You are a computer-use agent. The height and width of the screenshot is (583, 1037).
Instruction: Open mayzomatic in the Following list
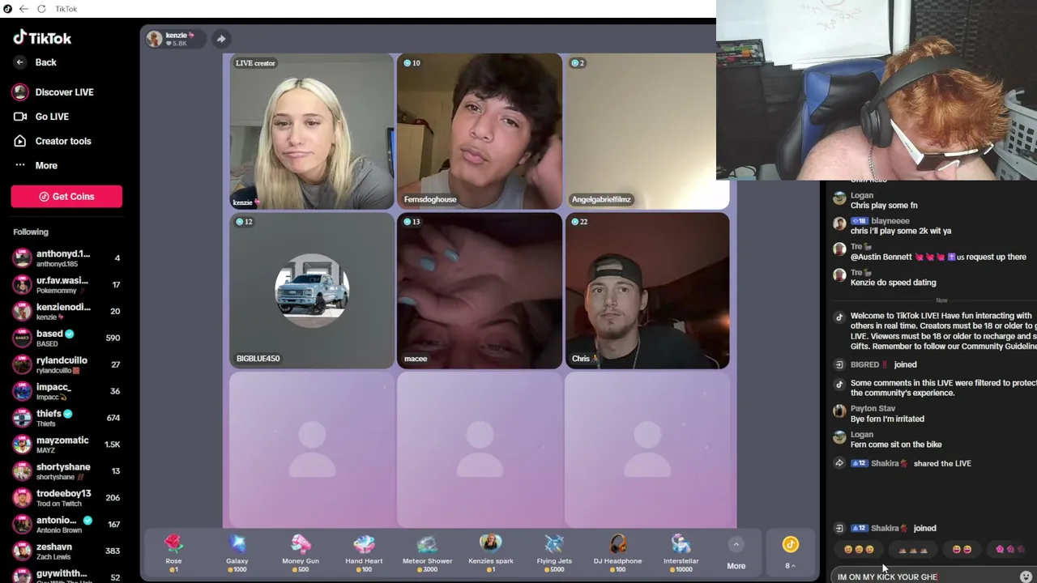(66, 445)
